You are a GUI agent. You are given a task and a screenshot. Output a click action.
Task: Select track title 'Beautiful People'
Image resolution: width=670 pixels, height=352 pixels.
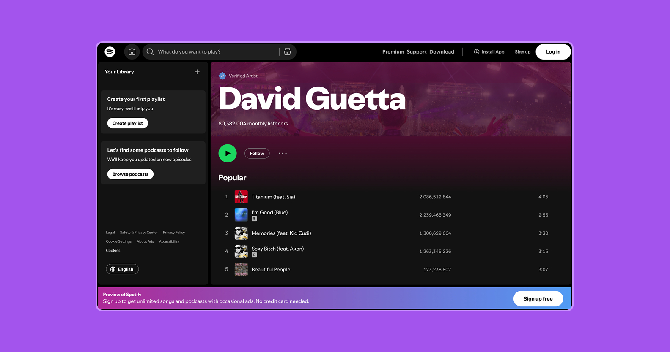271,270
